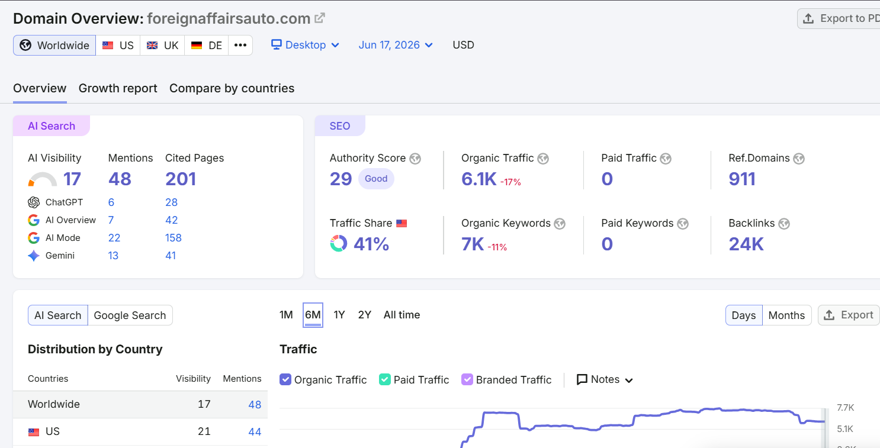
Task: Select the Worldwide row in country table
Action: 140,405
